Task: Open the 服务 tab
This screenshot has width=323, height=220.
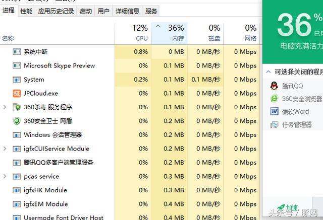Action: tap(151, 11)
